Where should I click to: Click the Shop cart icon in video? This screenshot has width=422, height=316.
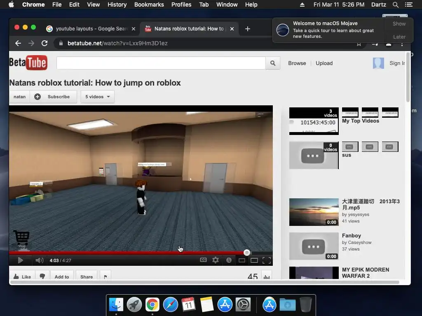pos(21,238)
